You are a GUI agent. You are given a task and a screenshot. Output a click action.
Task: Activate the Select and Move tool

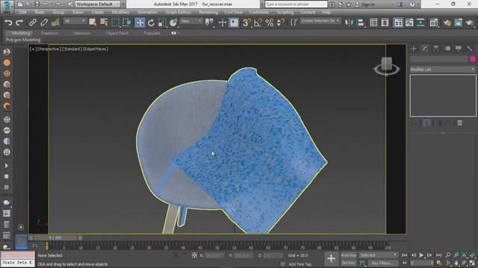(140, 22)
